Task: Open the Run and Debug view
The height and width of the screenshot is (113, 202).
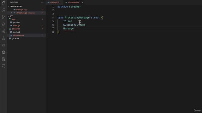Action: coord(3,24)
